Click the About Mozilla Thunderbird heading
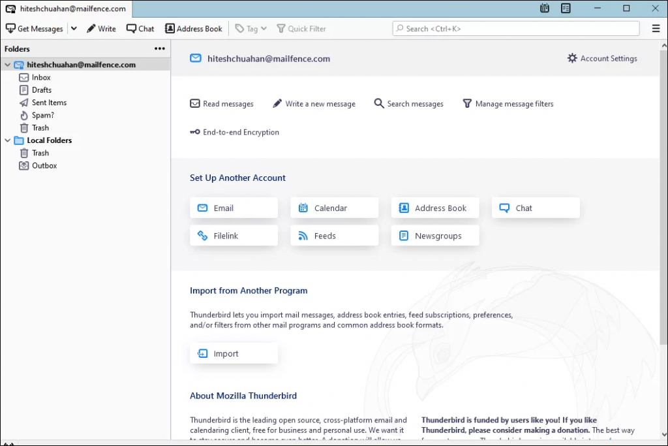Image resolution: width=668 pixels, height=446 pixels. tap(243, 396)
